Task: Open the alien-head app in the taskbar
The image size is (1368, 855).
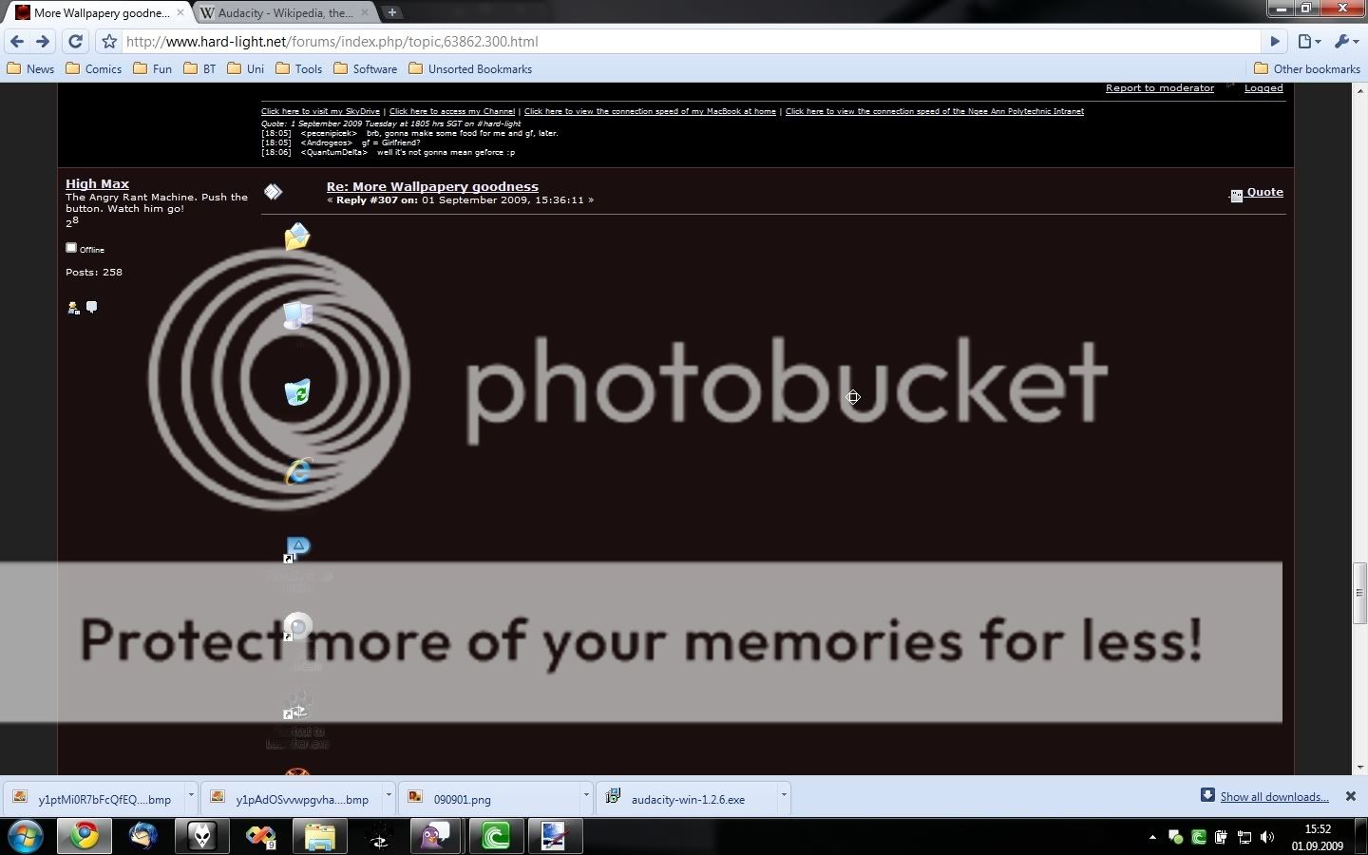Action: click(x=202, y=836)
